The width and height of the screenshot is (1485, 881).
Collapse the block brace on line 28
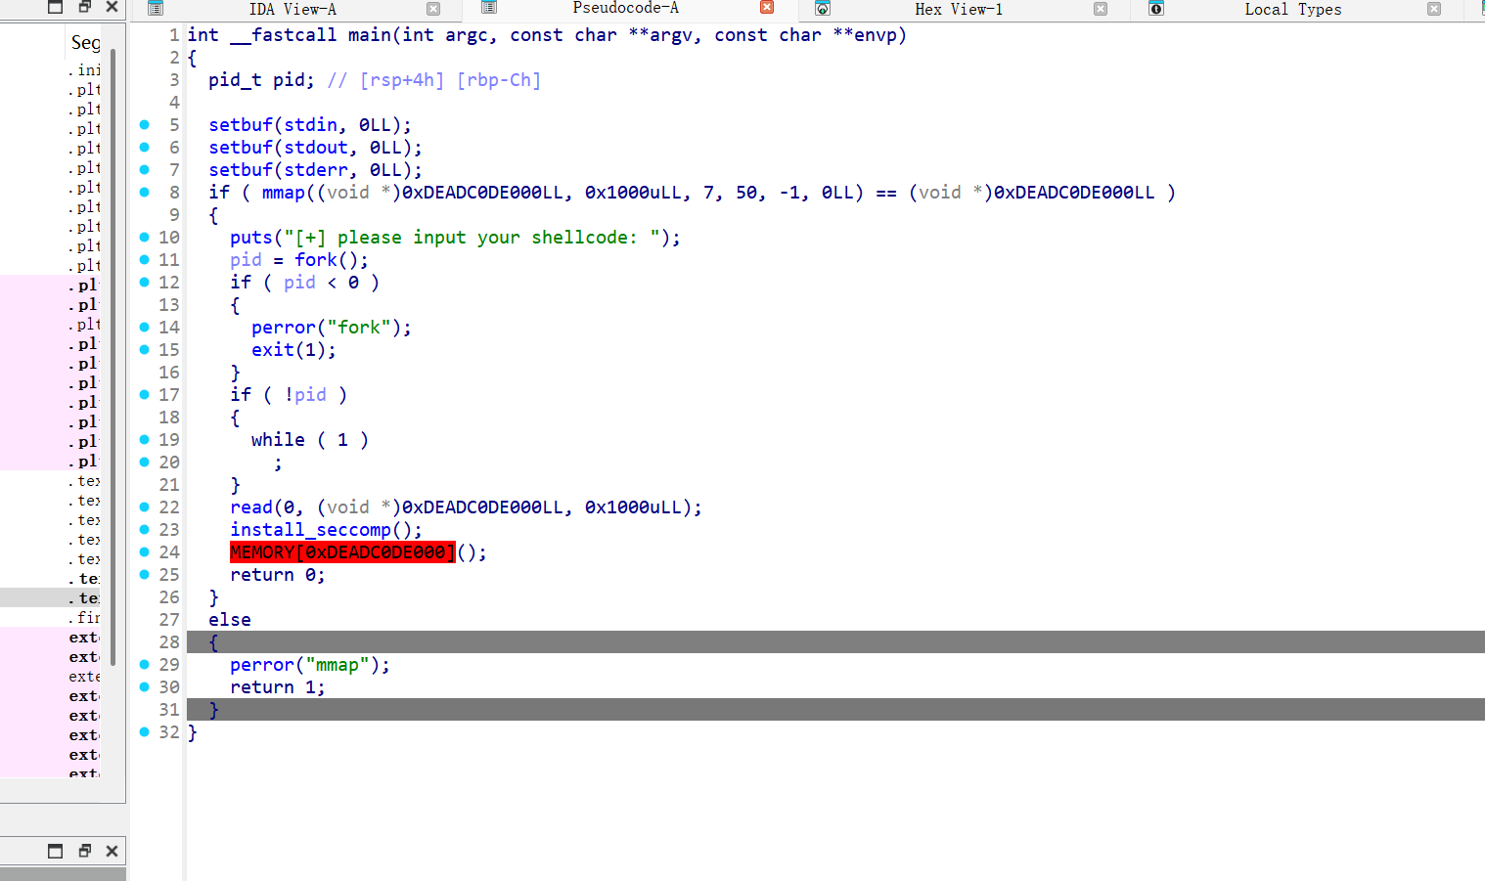click(213, 642)
